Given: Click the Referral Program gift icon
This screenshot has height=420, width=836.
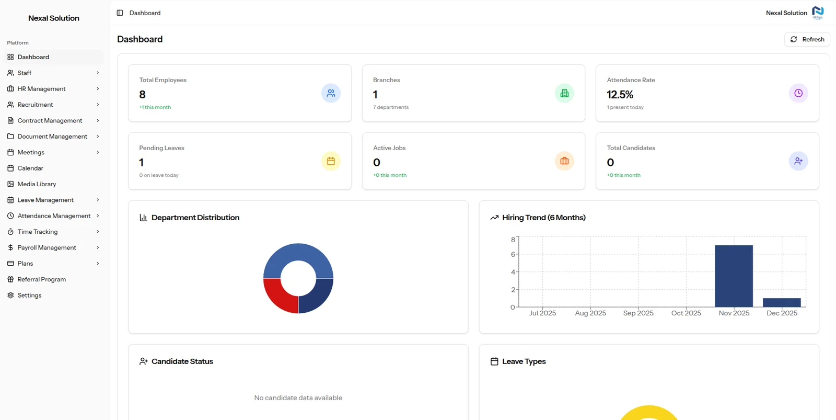Looking at the screenshot, I should [10, 279].
